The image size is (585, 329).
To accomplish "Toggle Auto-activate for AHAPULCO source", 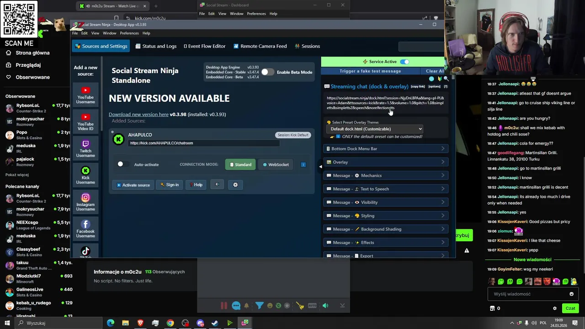I will click(123, 164).
